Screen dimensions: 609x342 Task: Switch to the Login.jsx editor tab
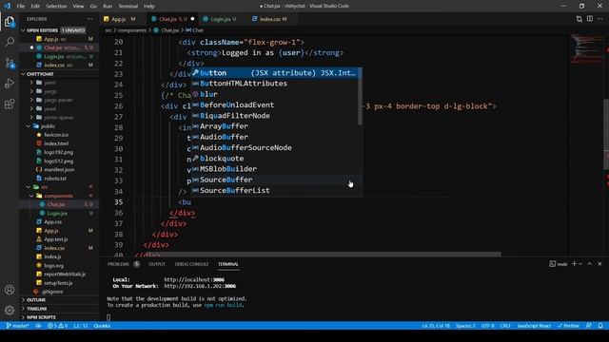(x=223, y=19)
